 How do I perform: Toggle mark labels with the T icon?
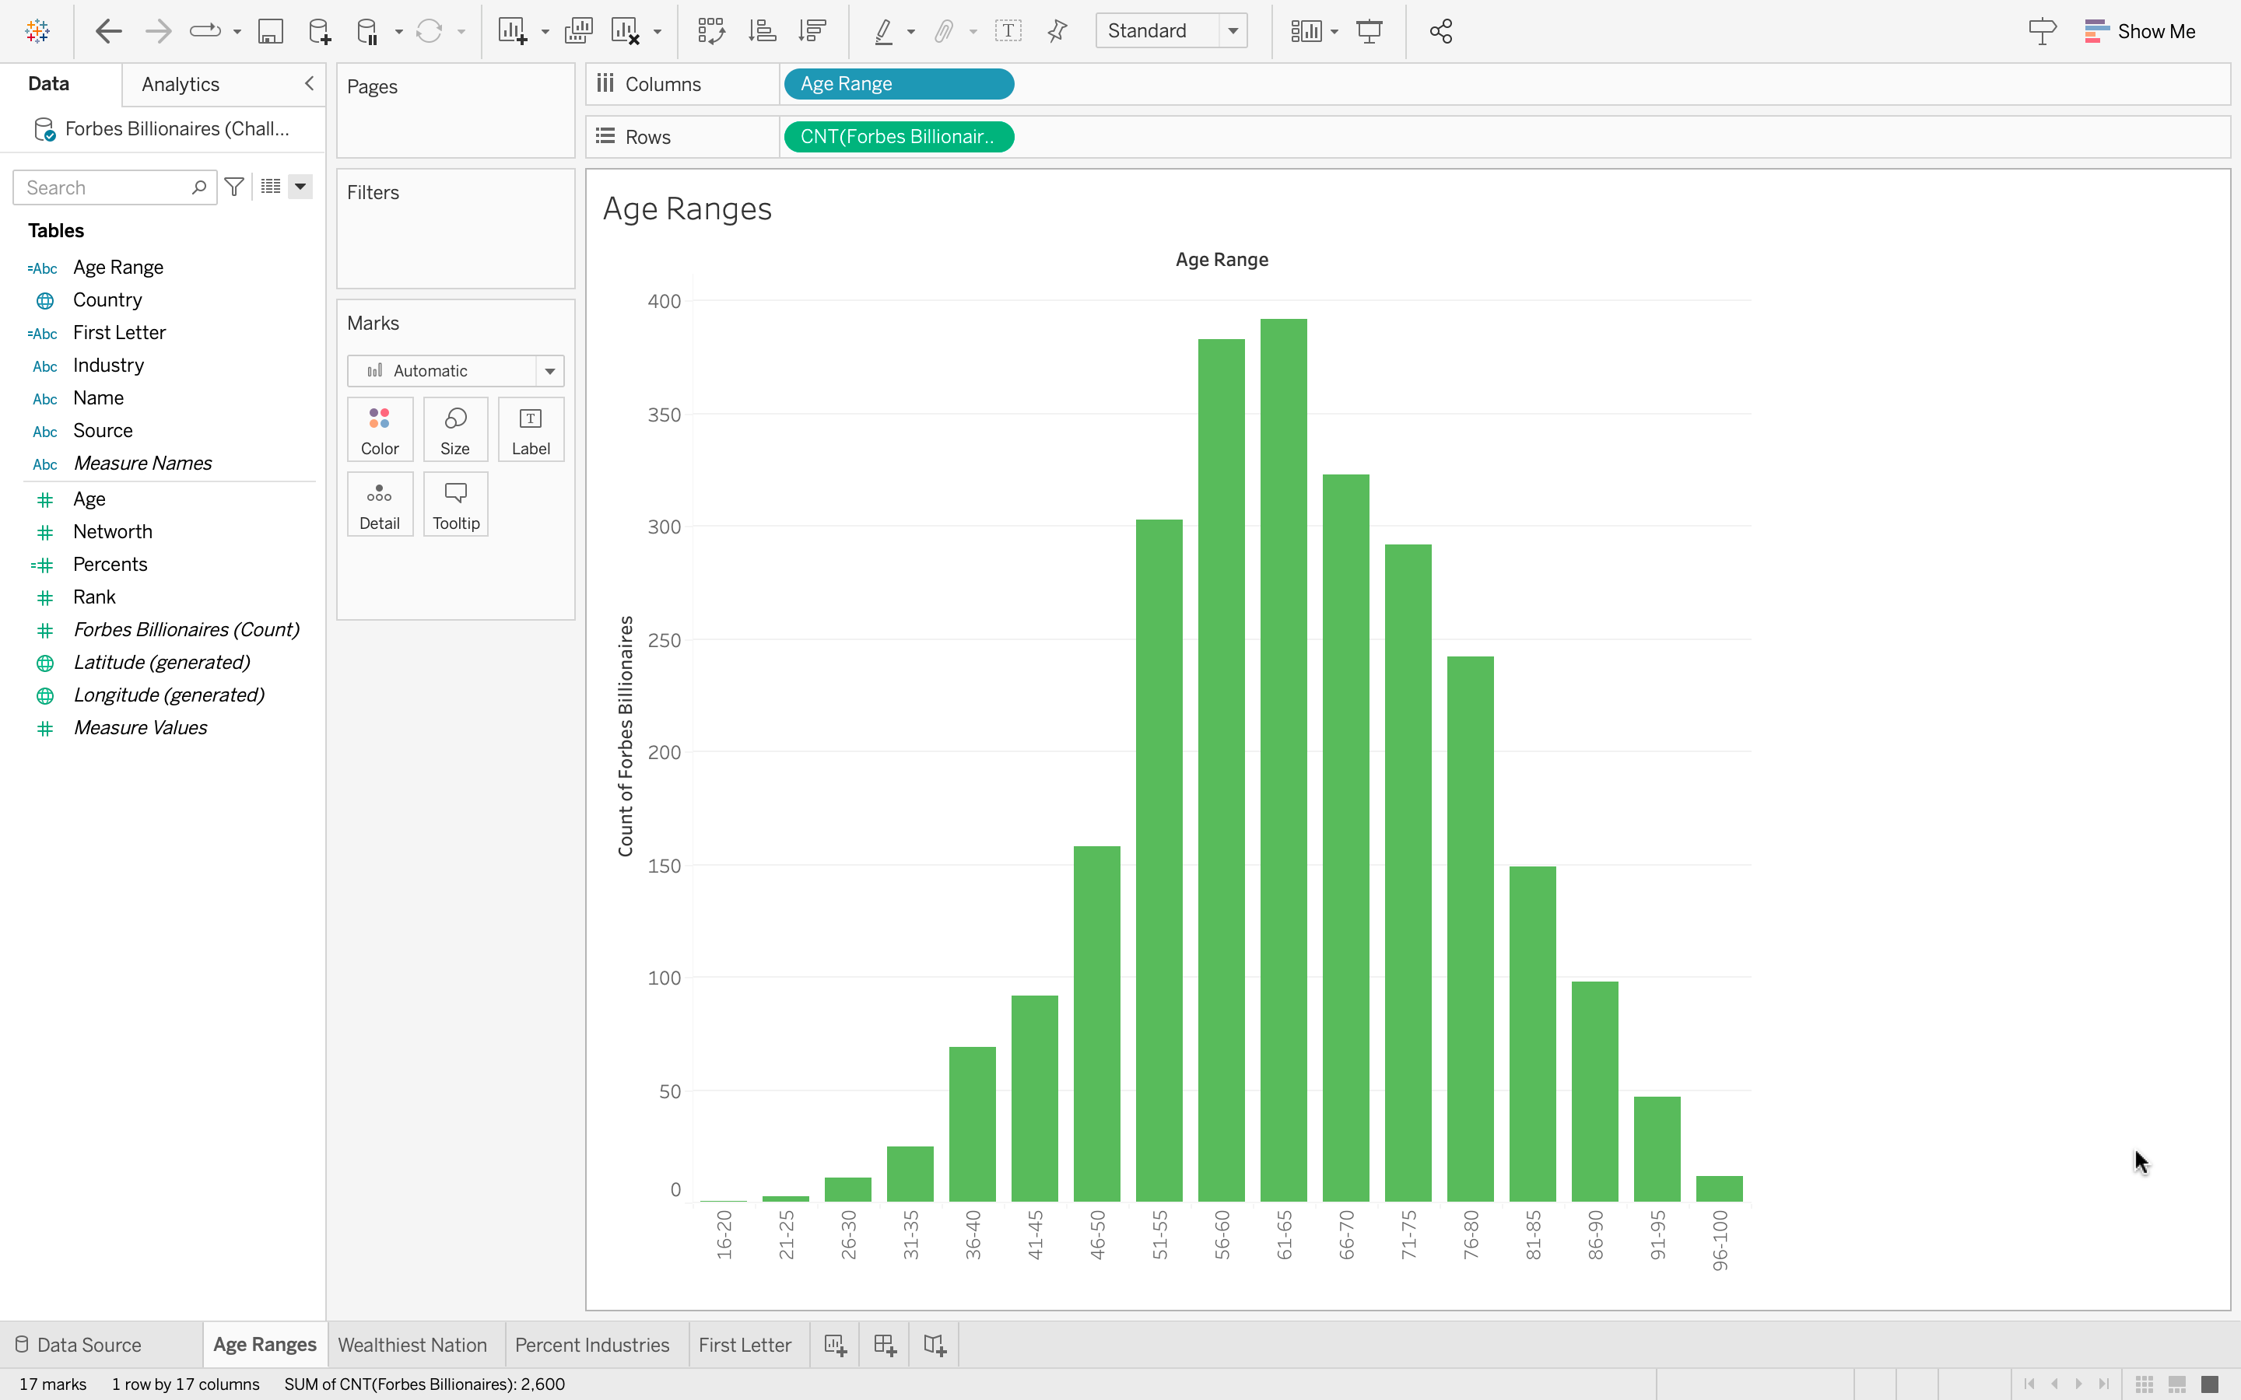[x=1008, y=31]
